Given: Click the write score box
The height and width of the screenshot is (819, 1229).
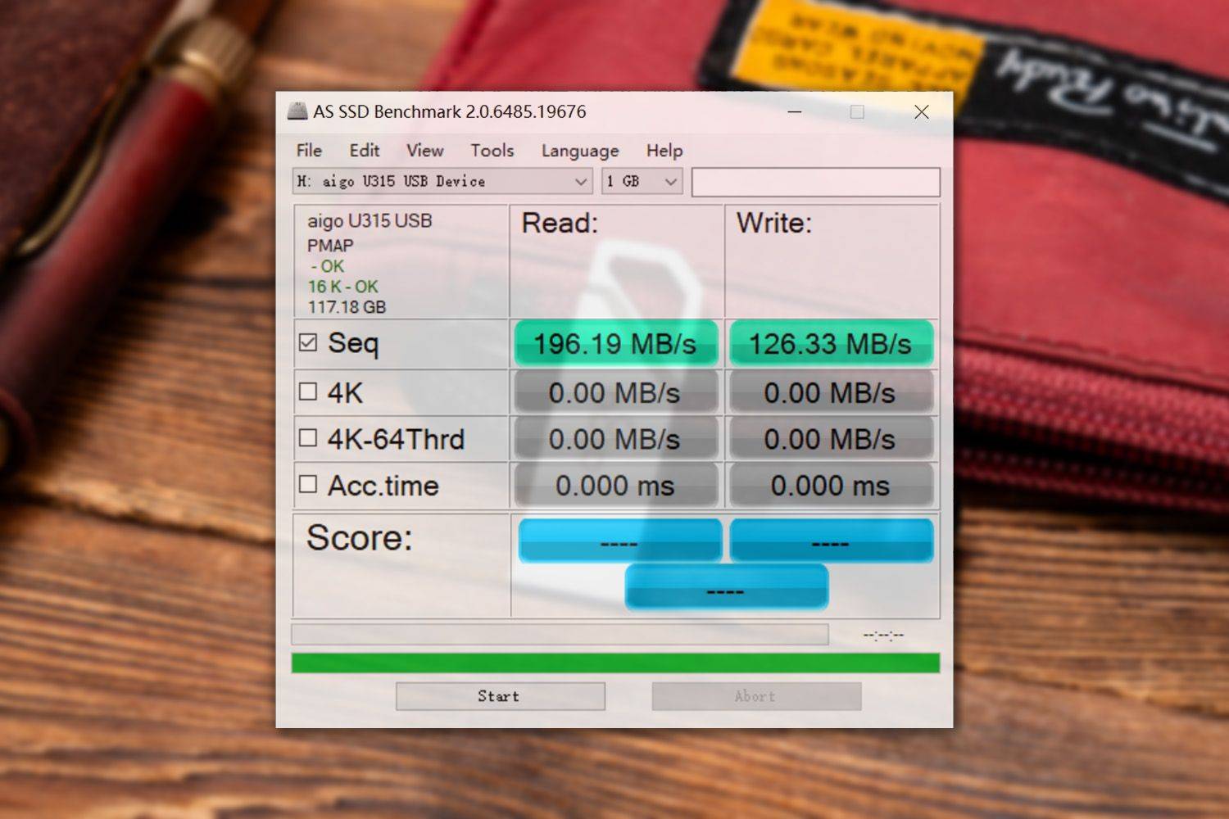Looking at the screenshot, I should (x=832, y=541).
